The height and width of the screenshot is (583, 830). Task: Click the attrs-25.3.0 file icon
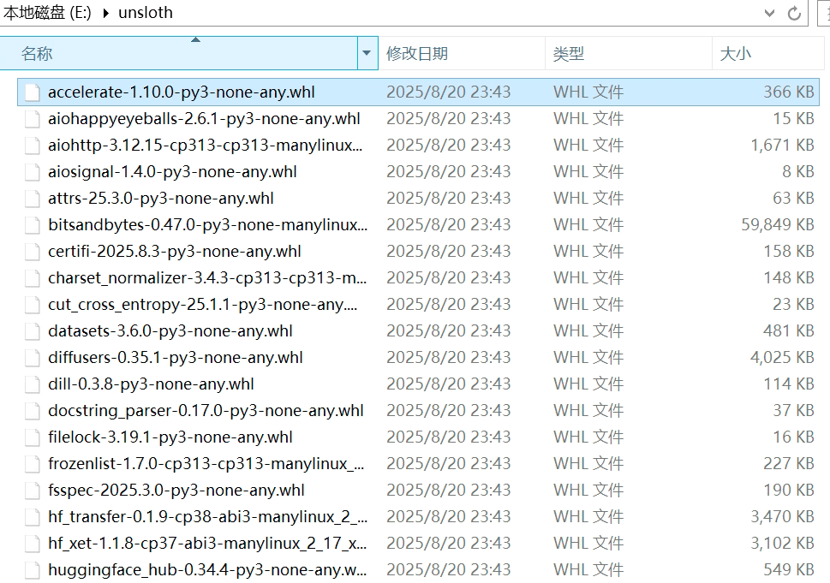click(x=33, y=199)
